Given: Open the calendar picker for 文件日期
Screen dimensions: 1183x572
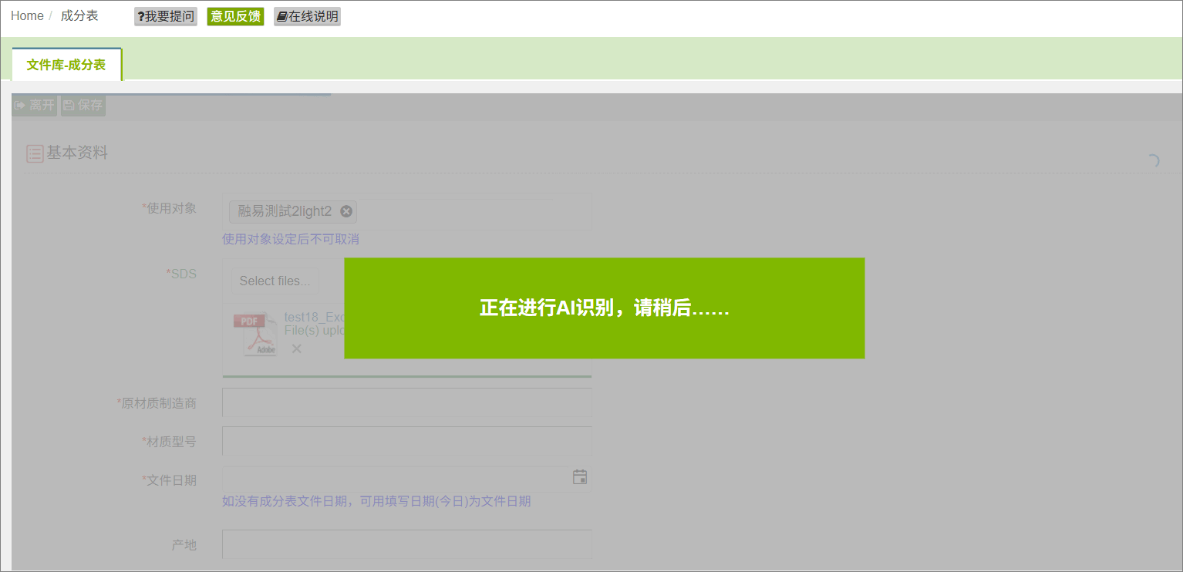Looking at the screenshot, I should point(580,477).
